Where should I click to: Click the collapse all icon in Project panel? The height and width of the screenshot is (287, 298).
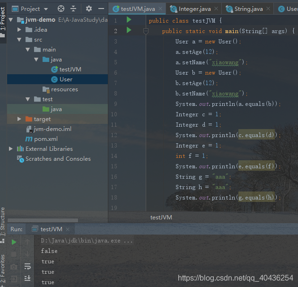point(73,9)
